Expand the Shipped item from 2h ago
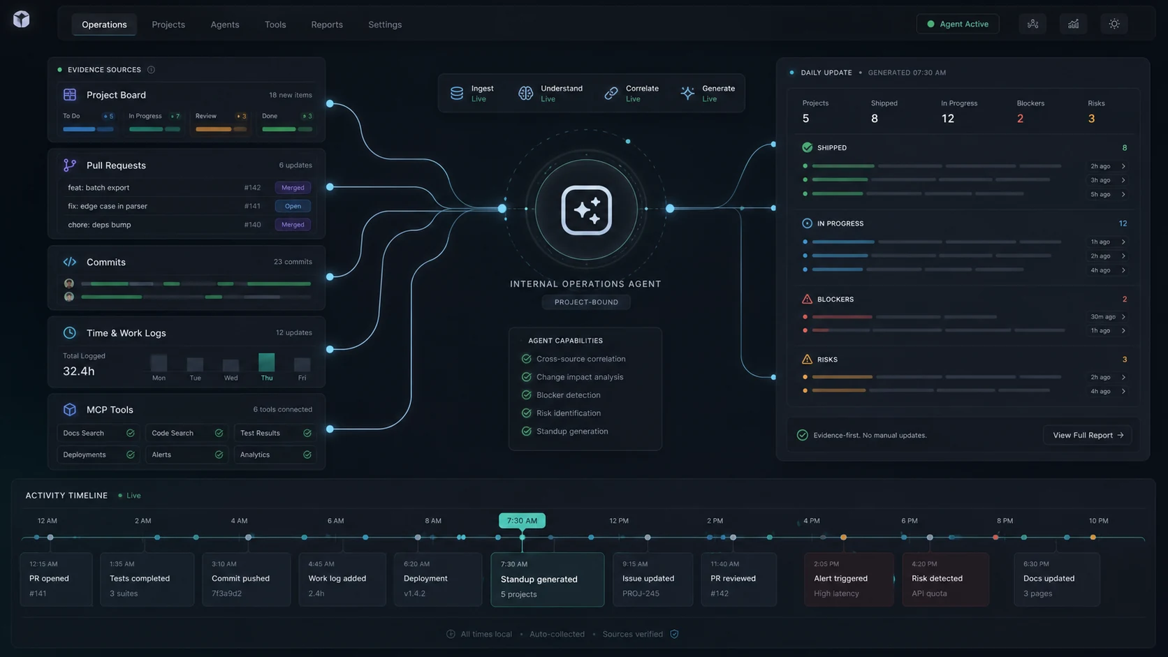The width and height of the screenshot is (1168, 657). coord(1123,166)
